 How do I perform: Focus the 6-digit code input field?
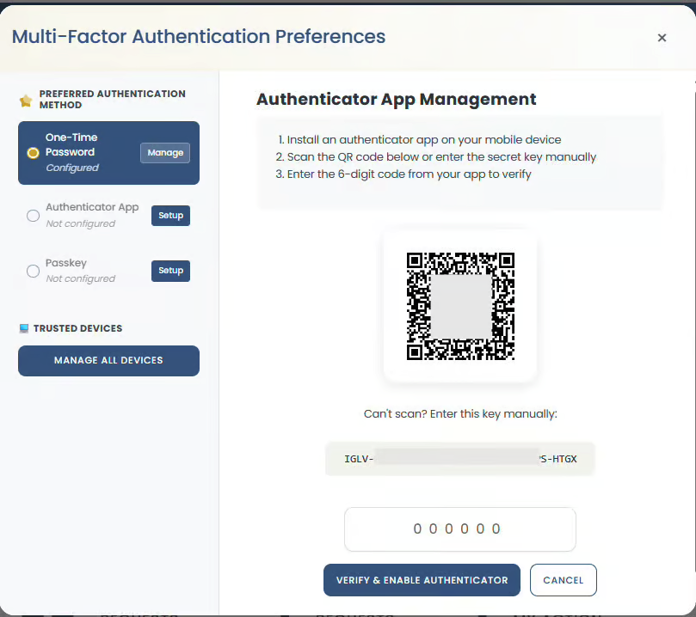pos(460,529)
